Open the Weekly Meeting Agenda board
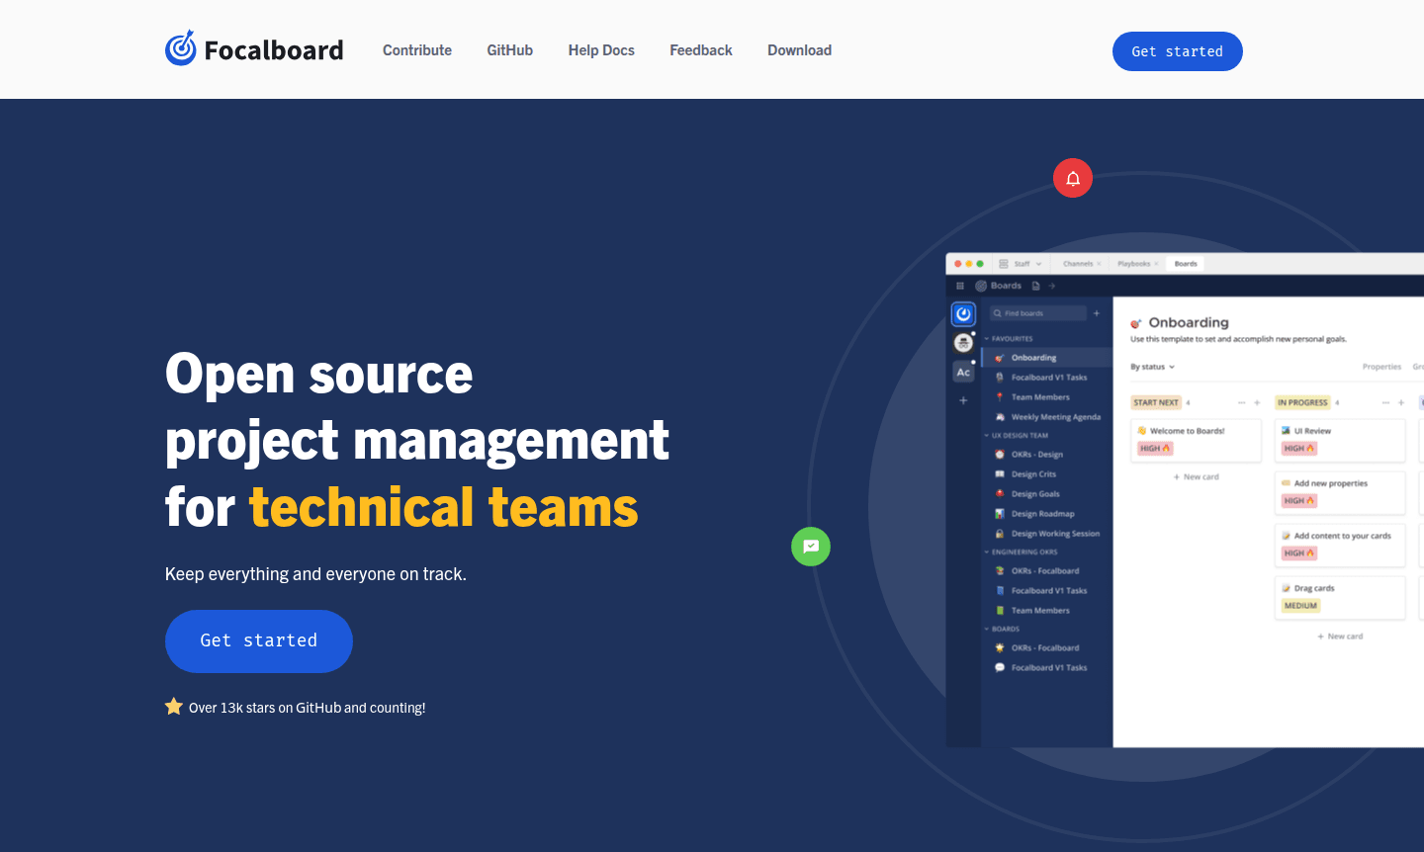 tap(1056, 417)
